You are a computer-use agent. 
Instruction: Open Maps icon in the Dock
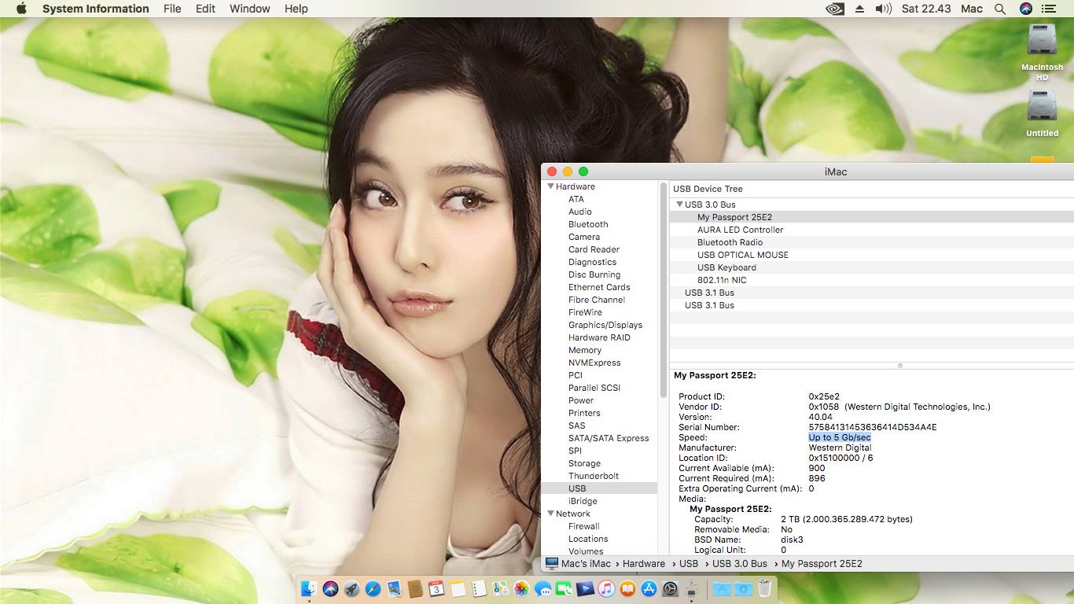(500, 588)
